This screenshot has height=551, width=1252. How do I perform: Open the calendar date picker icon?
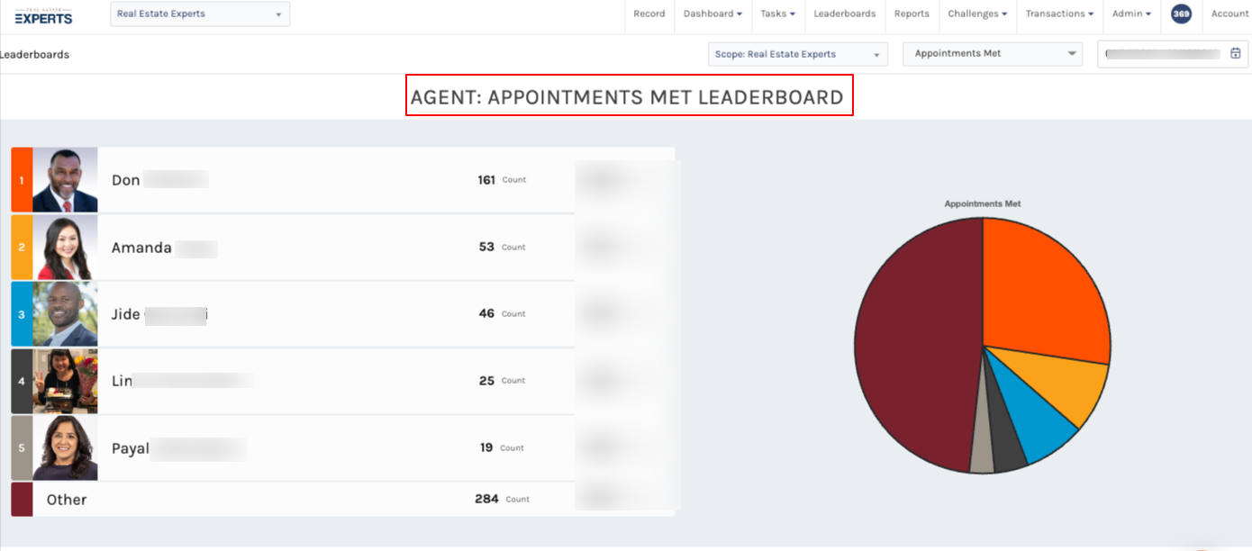(1236, 54)
